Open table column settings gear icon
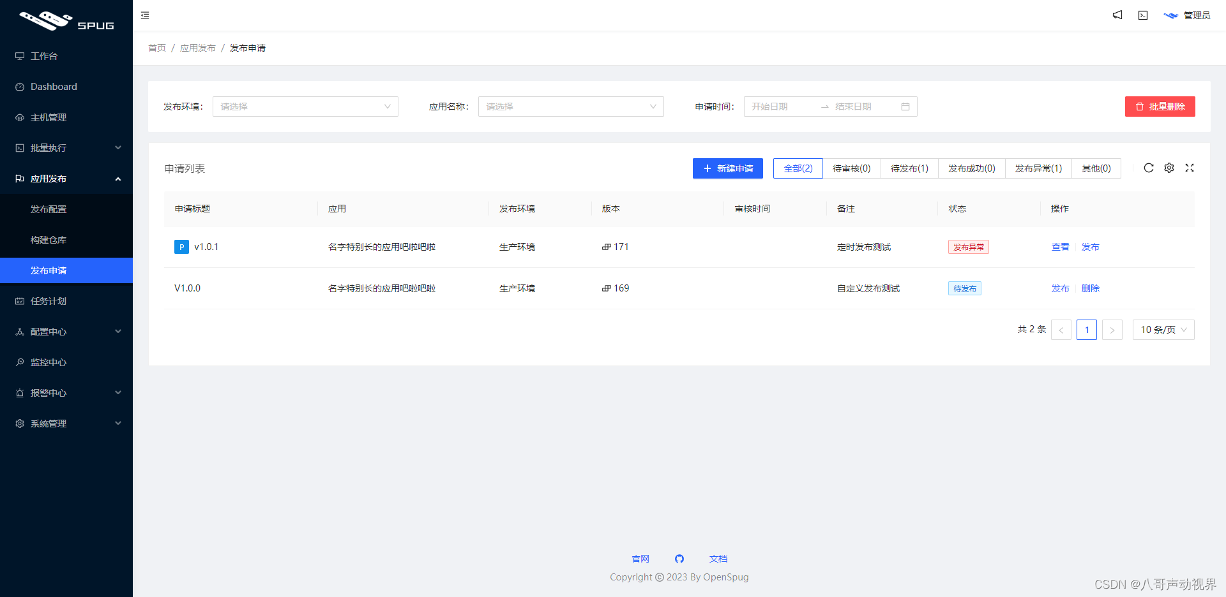The height and width of the screenshot is (597, 1226). (1169, 168)
